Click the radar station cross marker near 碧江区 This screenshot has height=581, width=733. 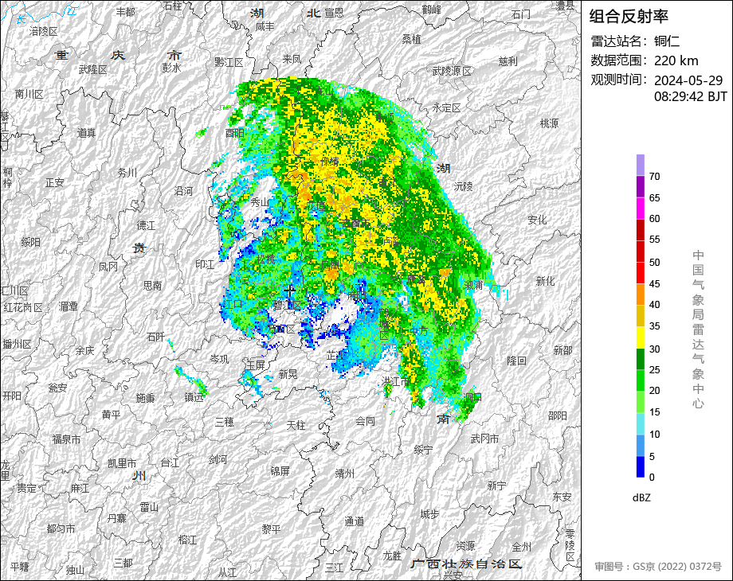coord(290,290)
